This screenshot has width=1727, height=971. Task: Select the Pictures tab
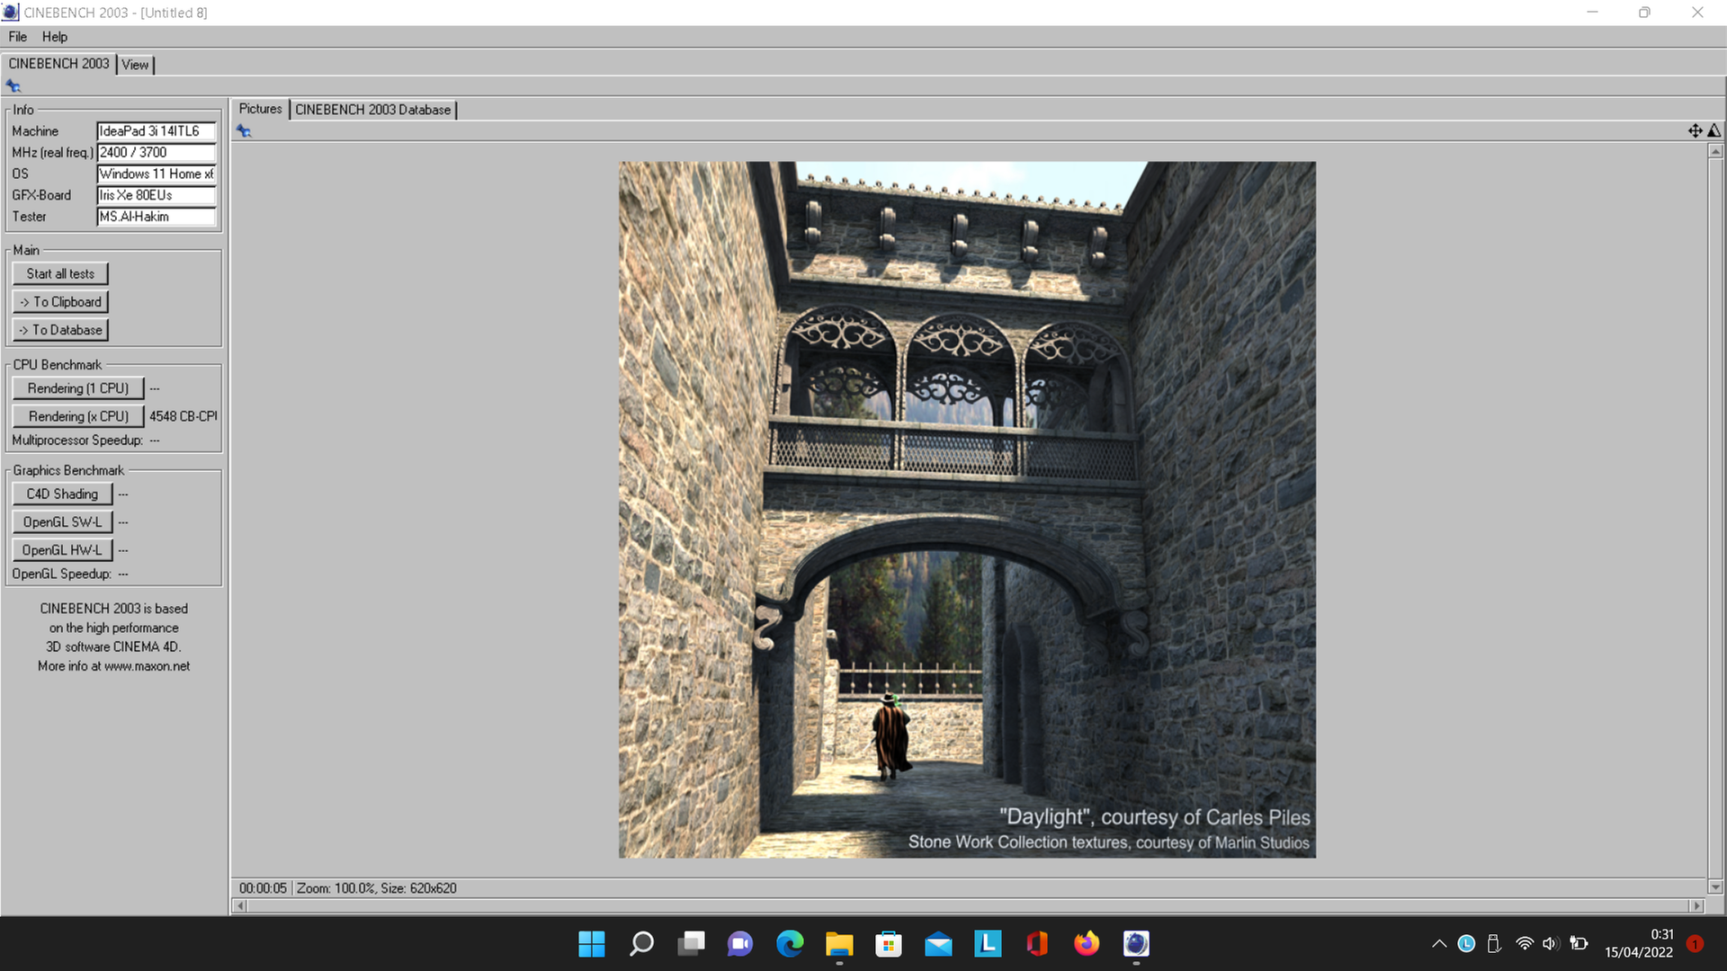[x=261, y=109]
